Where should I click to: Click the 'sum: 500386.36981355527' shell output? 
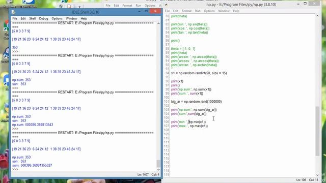coord(32,165)
